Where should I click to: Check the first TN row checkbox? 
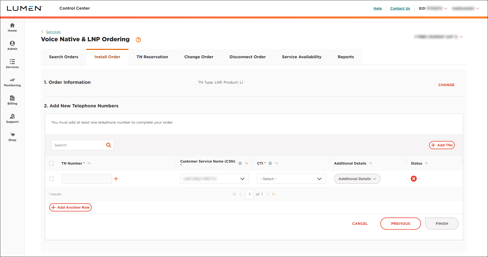tap(52, 179)
